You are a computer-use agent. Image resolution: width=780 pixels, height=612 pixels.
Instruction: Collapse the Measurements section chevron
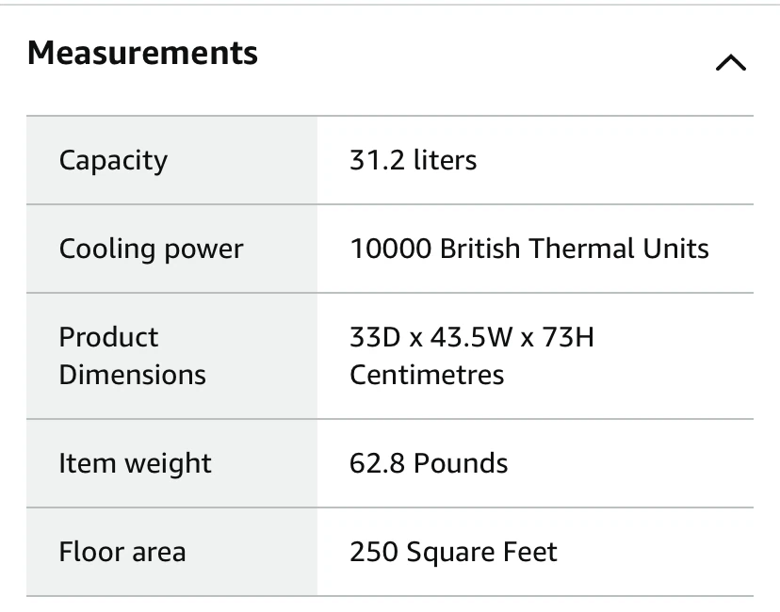(731, 63)
